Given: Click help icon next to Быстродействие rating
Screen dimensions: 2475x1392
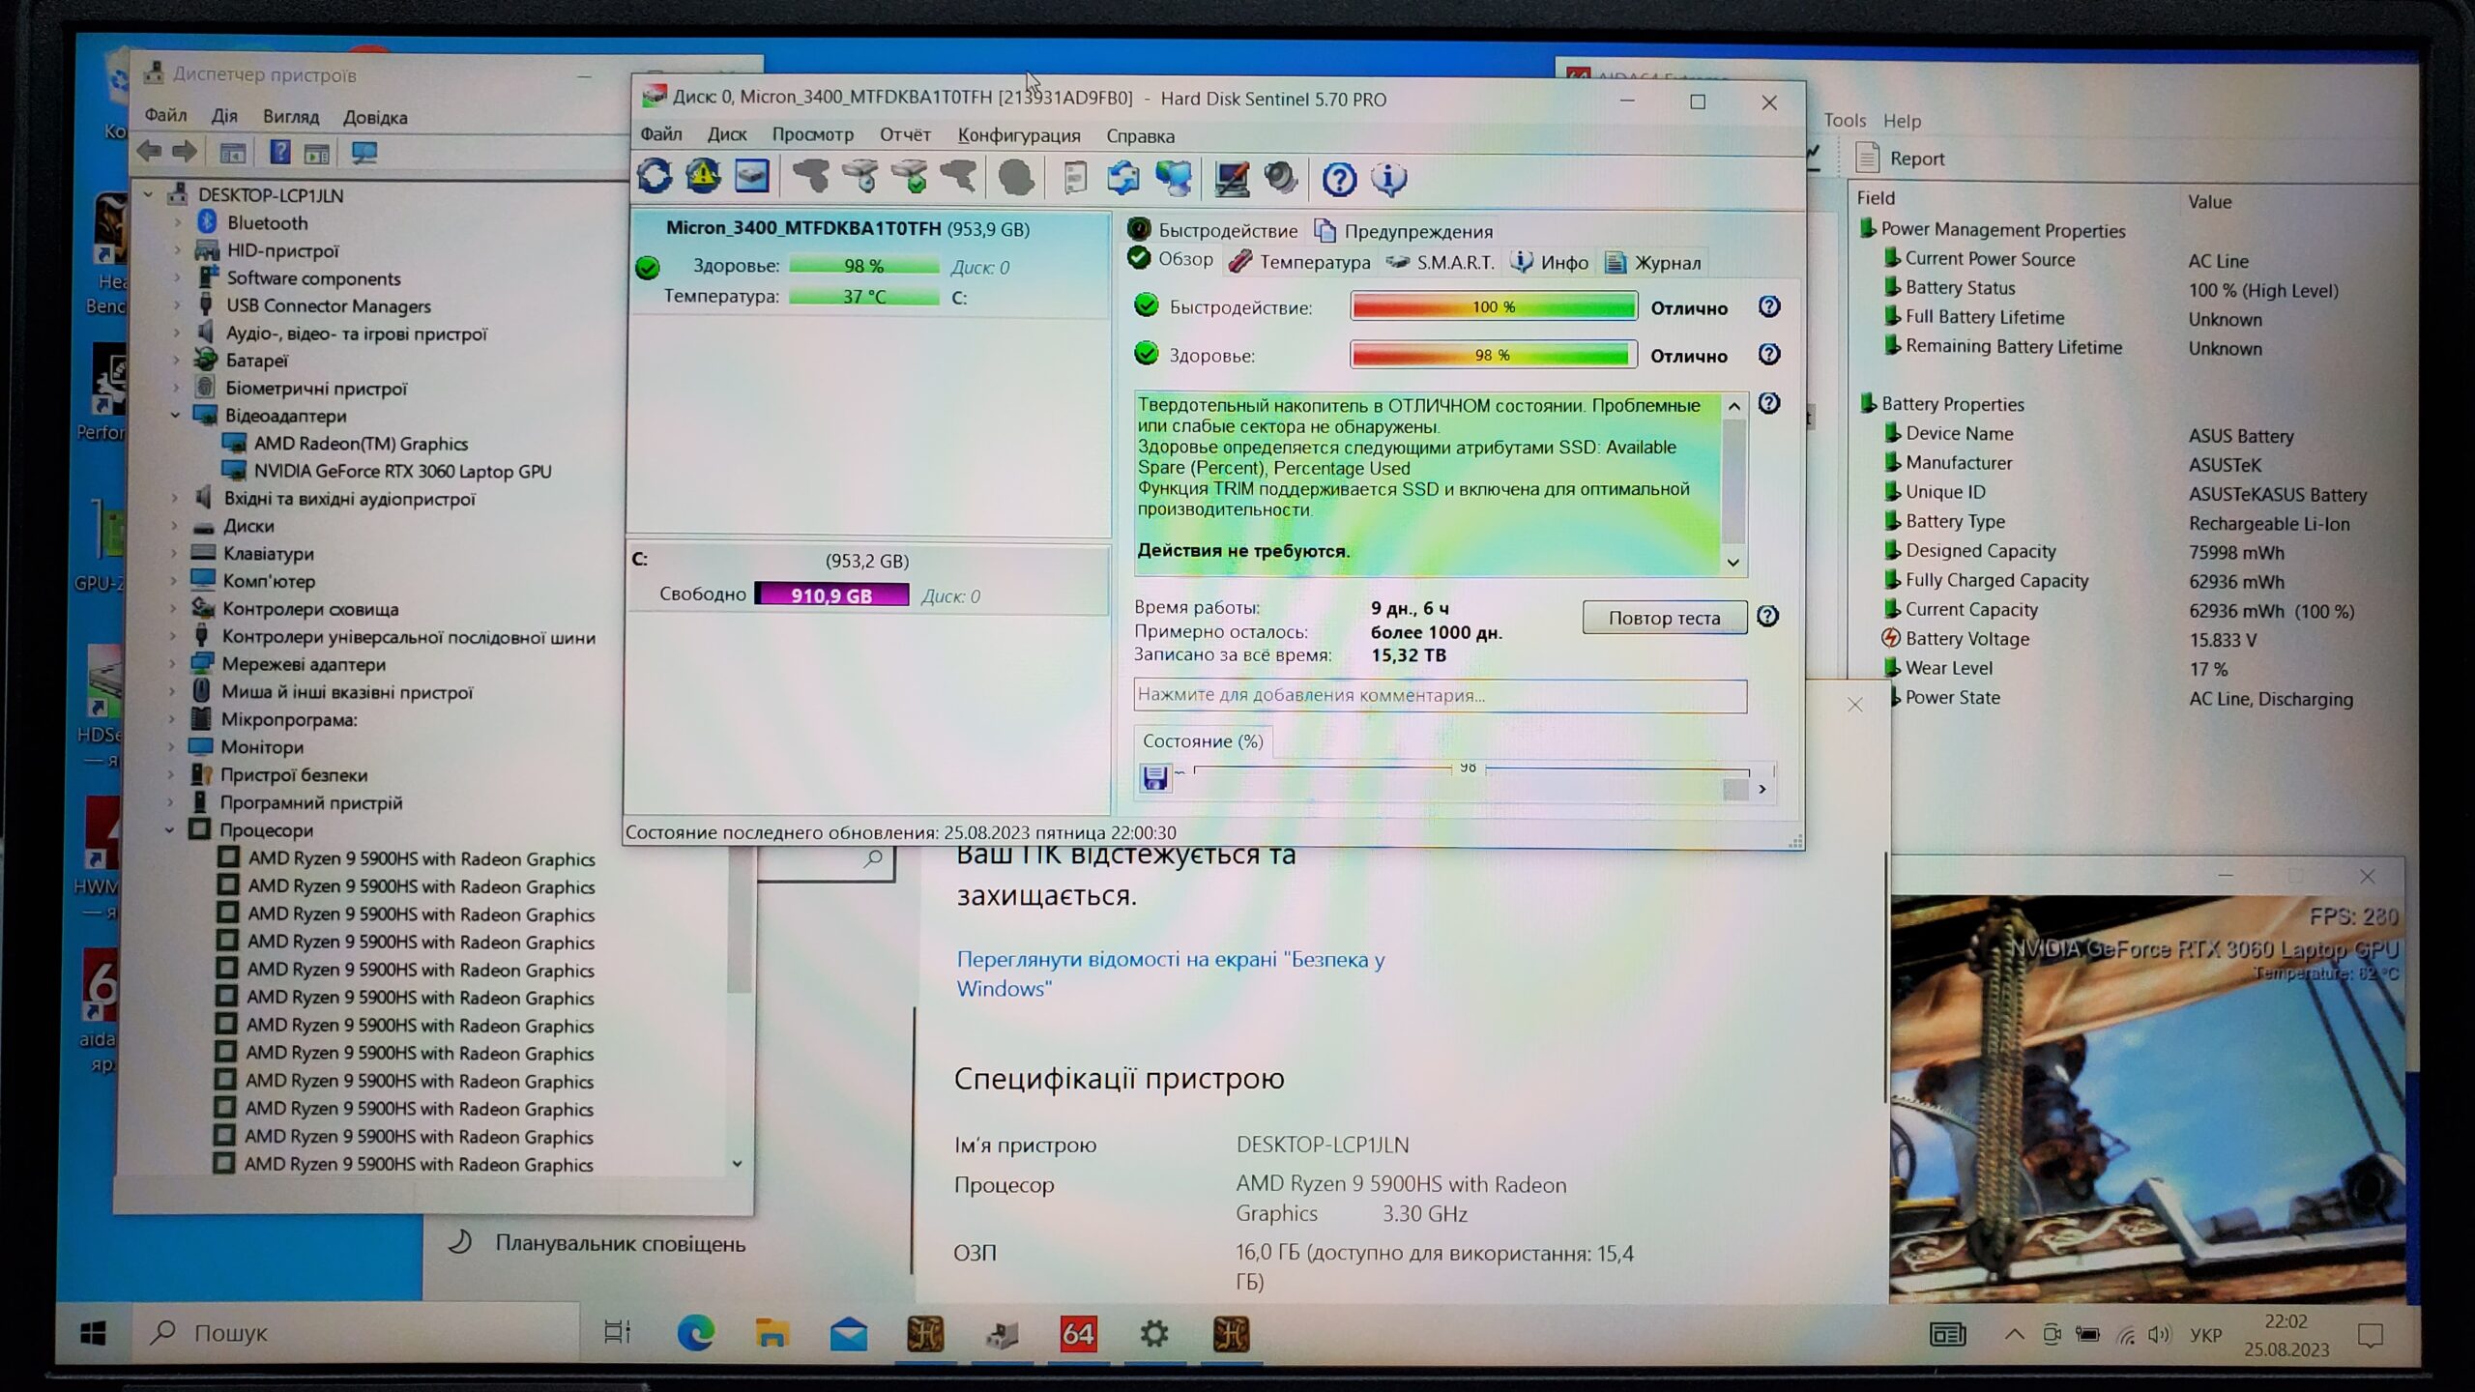Looking at the screenshot, I should [x=1768, y=307].
